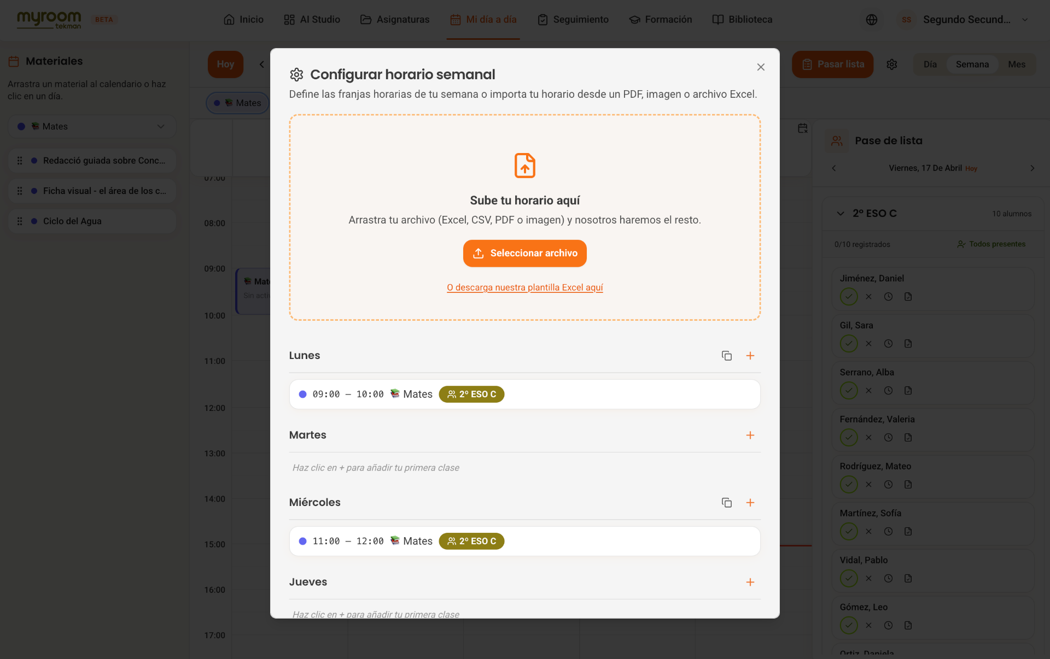The height and width of the screenshot is (659, 1050).
Task: Switch to the Mes view tab
Action: click(x=1017, y=64)
